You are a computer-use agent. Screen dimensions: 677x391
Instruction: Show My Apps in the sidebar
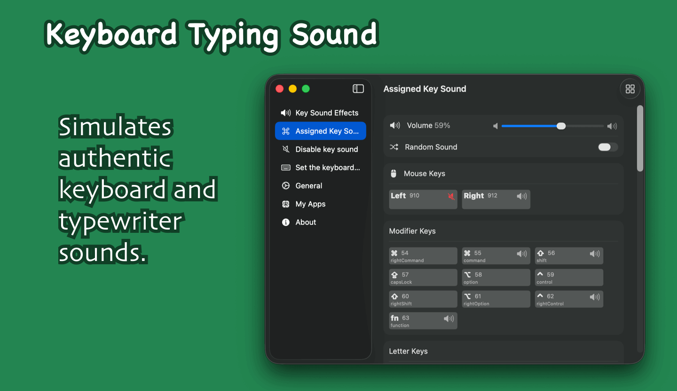pos(321,204)
